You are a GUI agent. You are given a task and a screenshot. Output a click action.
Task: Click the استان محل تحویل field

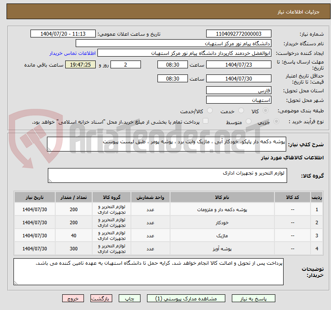[238, 91]
